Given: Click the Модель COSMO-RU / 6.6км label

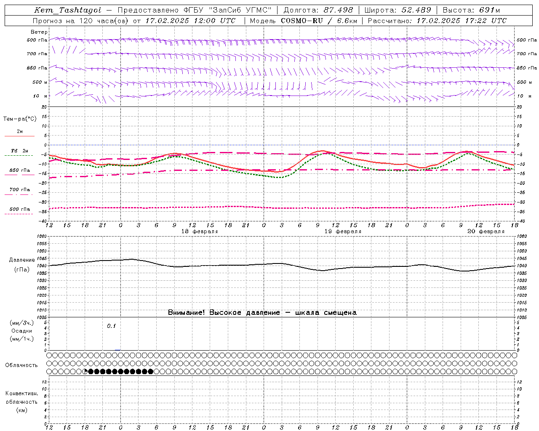Looking at the screenshot, I should [x=303, y=21].
